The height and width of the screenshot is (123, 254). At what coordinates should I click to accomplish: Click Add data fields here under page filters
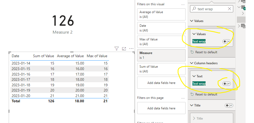[x=161, y=108]
